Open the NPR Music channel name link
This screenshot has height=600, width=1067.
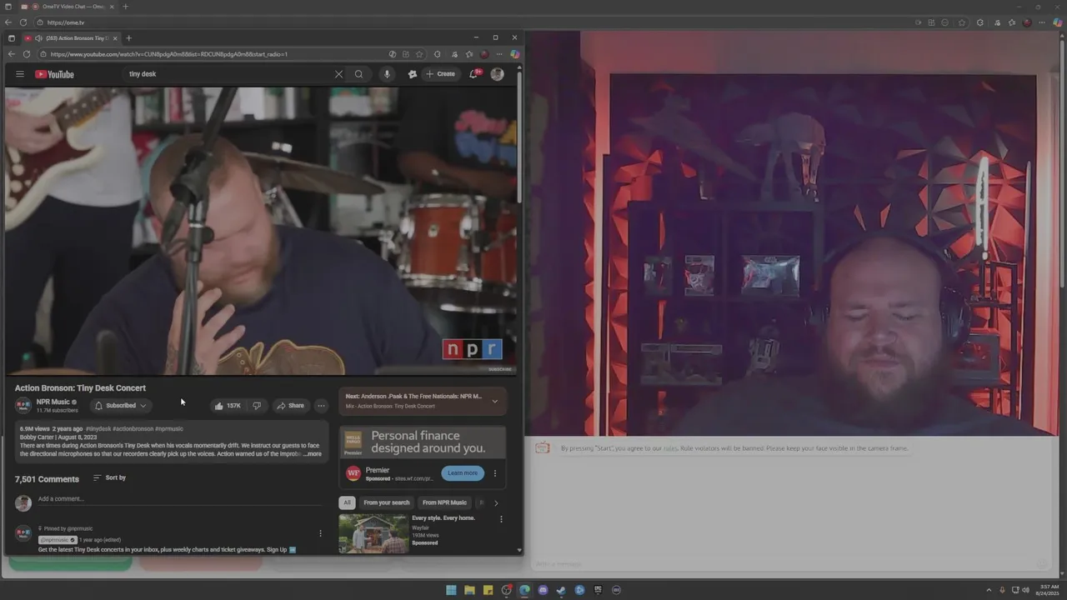(x=53, y=402)
